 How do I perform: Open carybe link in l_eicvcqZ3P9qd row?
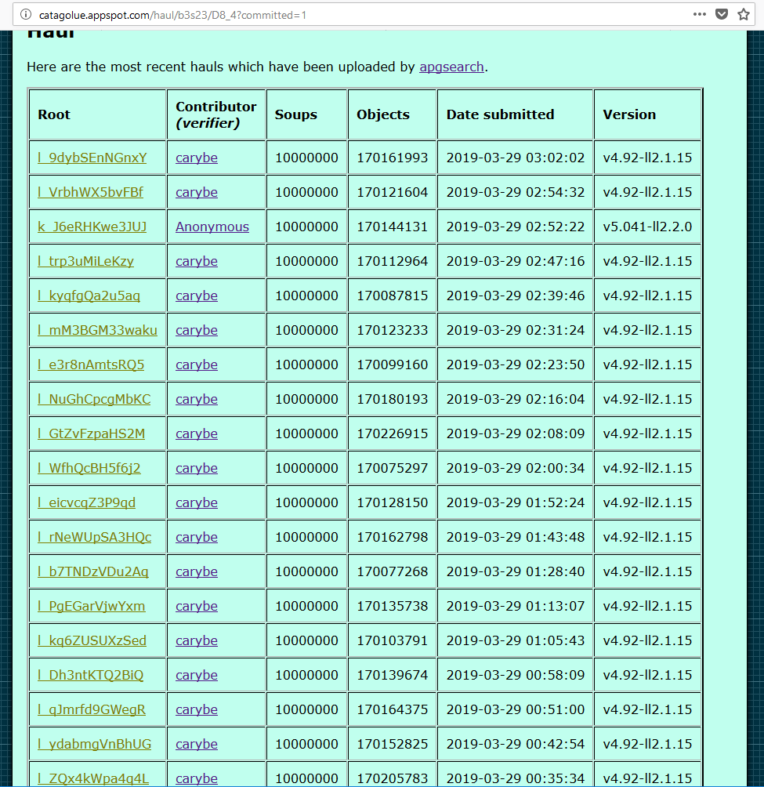click(197, 503)
